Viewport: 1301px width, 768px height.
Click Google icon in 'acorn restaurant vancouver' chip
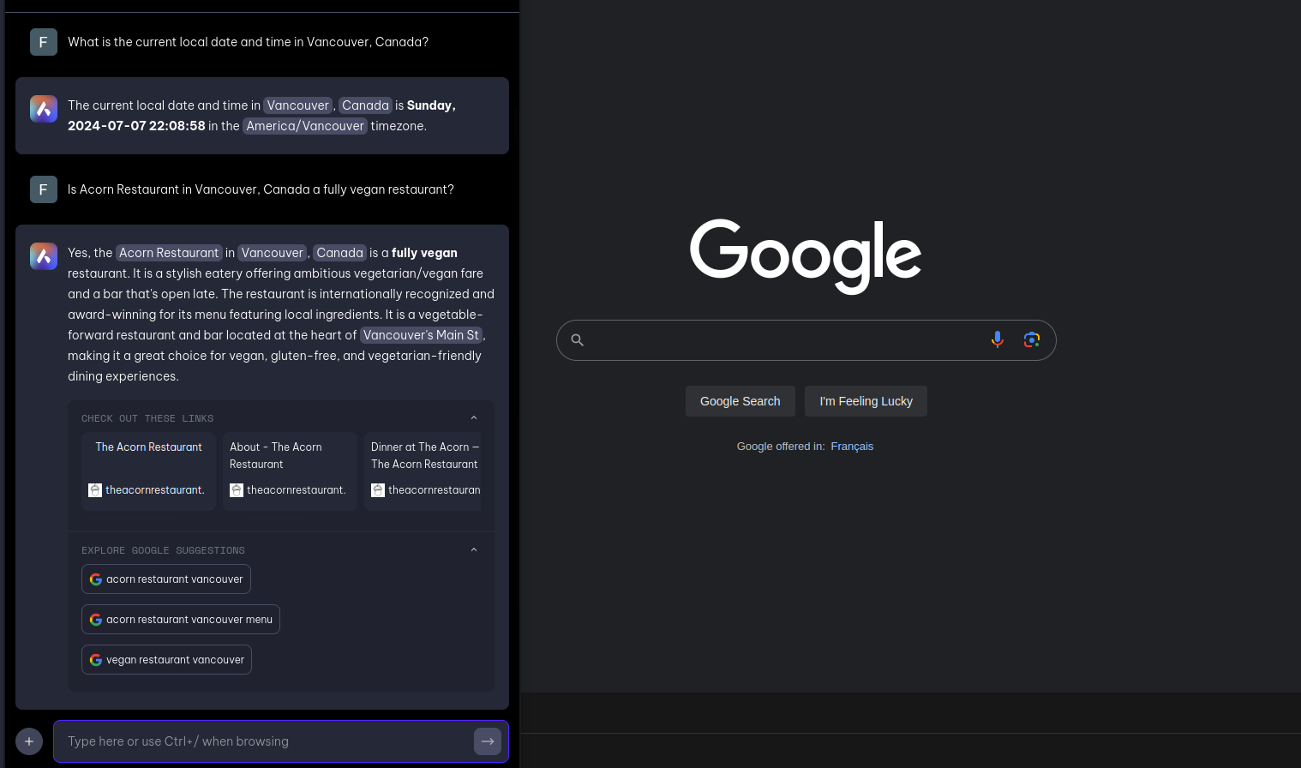tap(96, 579)
